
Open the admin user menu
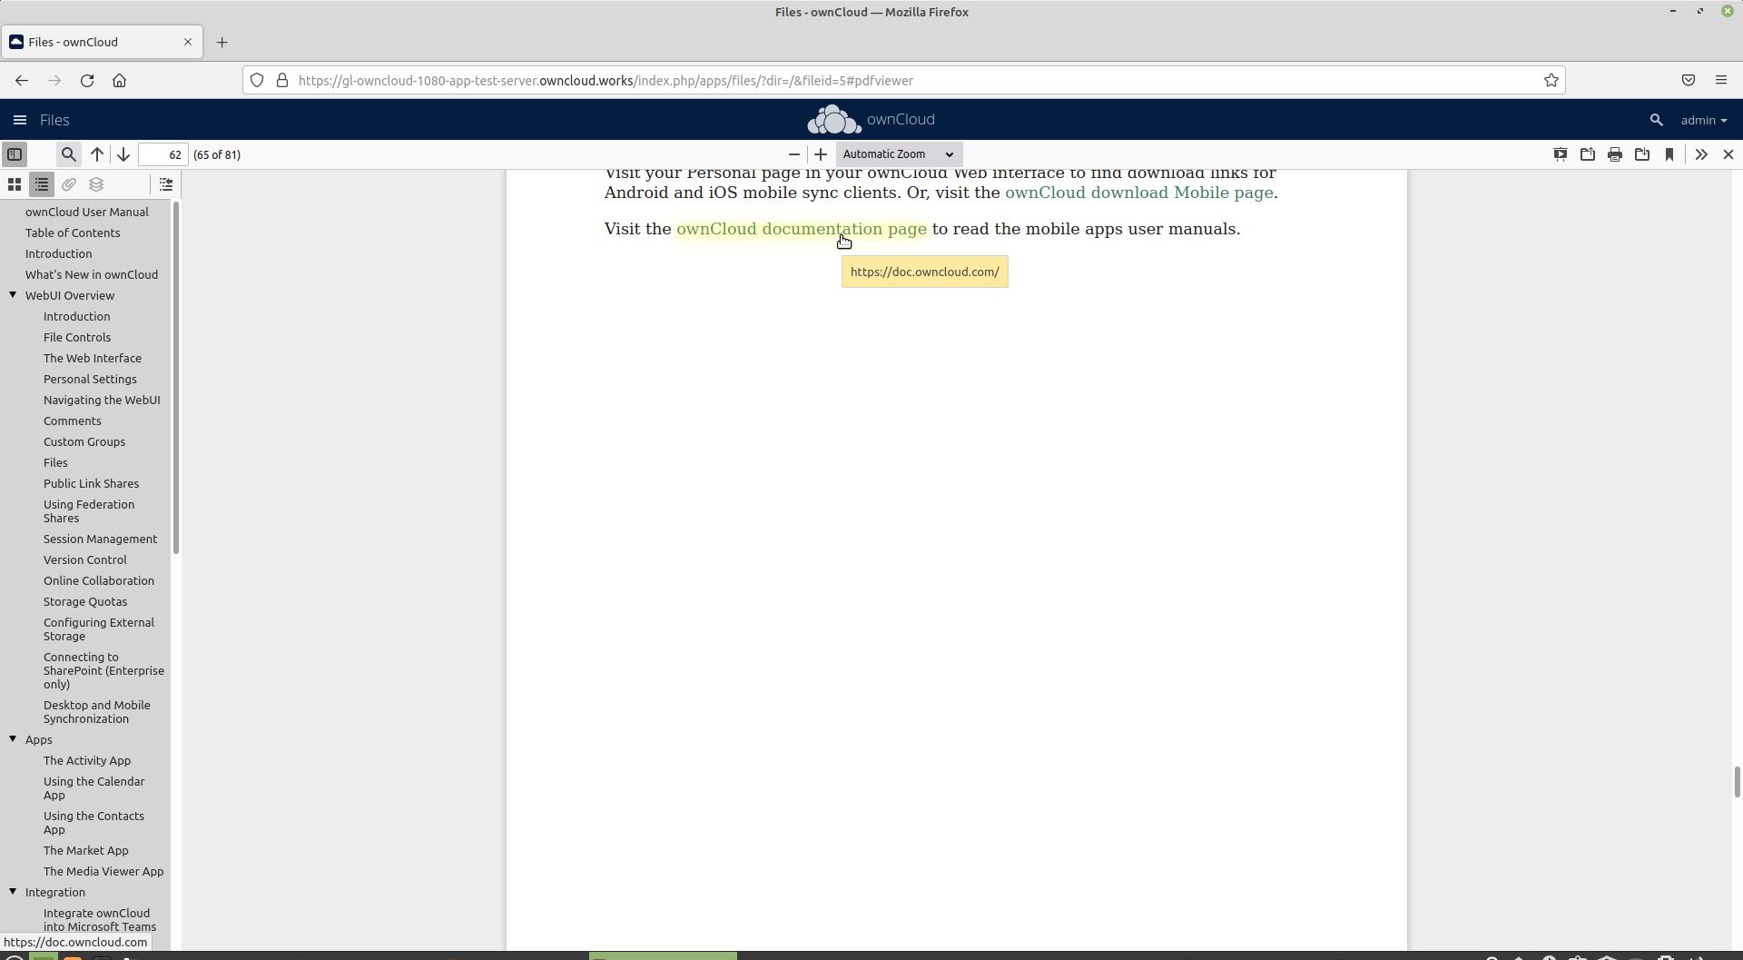(x=1703, y=119)
